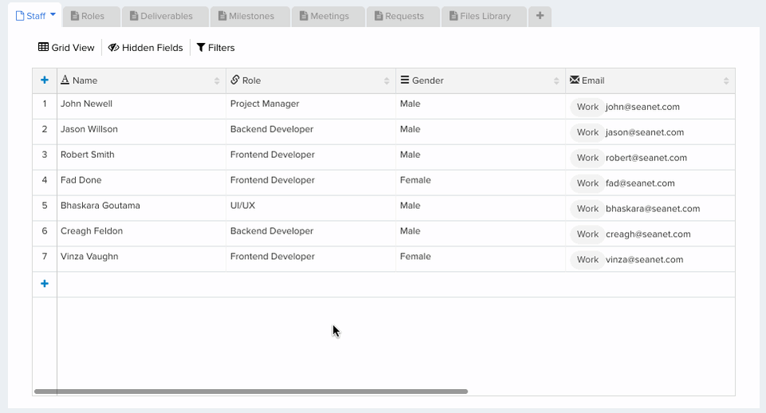Select the Fad Done name cell
The image size is (766, 413).
click(142, 183)
